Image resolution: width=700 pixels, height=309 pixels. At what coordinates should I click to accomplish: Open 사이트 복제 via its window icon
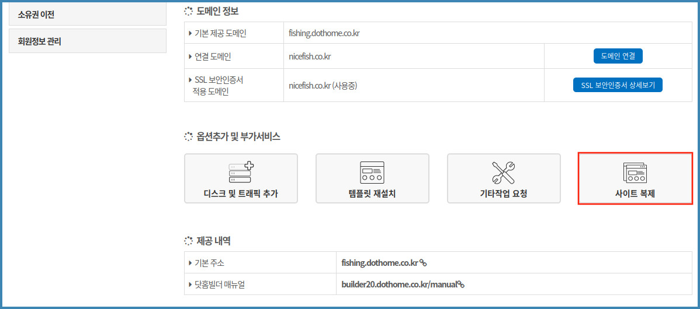point(635,173)
